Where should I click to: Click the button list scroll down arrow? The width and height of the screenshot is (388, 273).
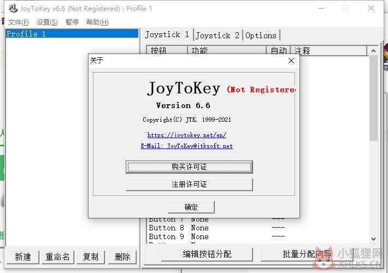click(x=374, y=239)
